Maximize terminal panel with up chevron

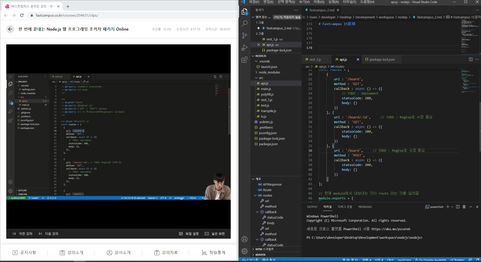pyautogui.click(x=471, y=207)
